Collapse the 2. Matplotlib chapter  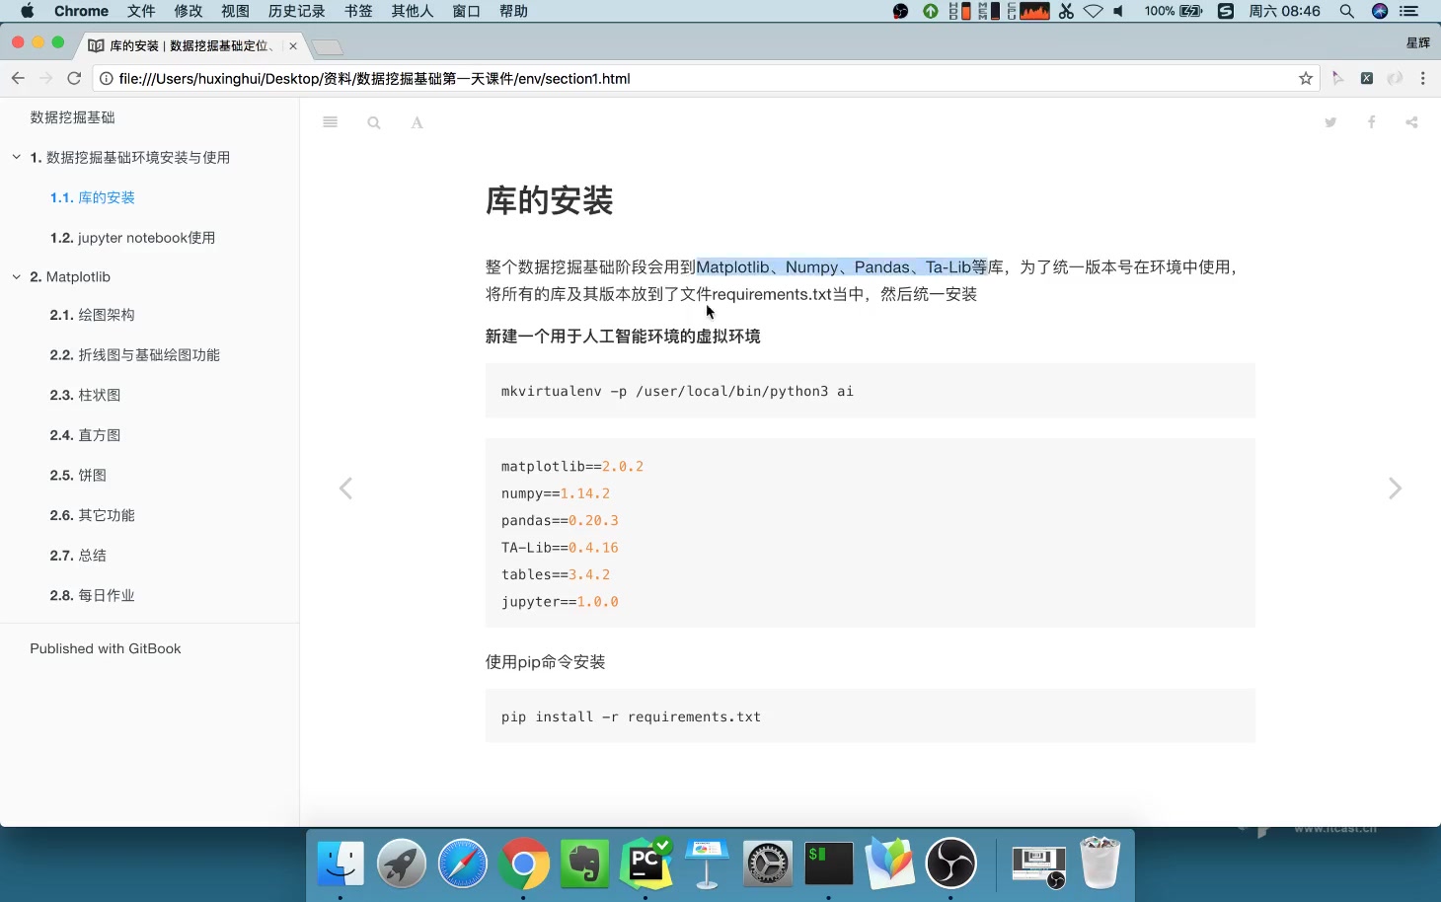pos(16,276)
